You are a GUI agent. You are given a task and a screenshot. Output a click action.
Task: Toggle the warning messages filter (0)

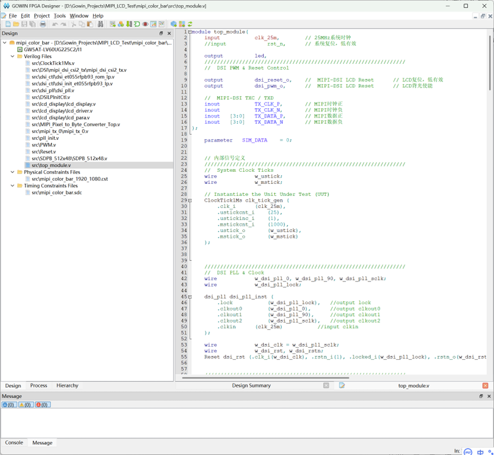pyautogui.click(x=26, y=405)
